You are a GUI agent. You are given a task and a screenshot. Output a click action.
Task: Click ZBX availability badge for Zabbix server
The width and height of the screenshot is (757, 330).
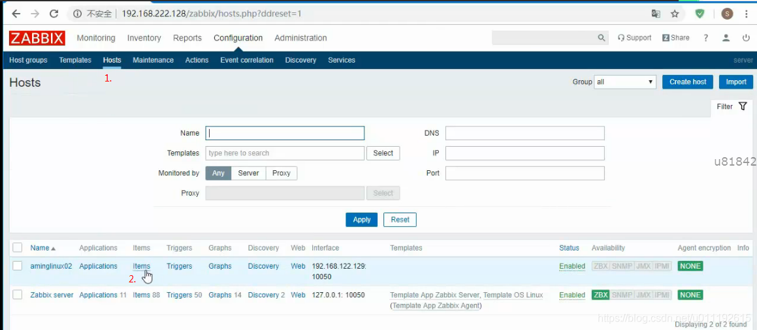pos(601,295)
